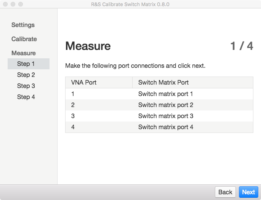
Task: Minimize the window with yellow button
Action: pos(13,4)
